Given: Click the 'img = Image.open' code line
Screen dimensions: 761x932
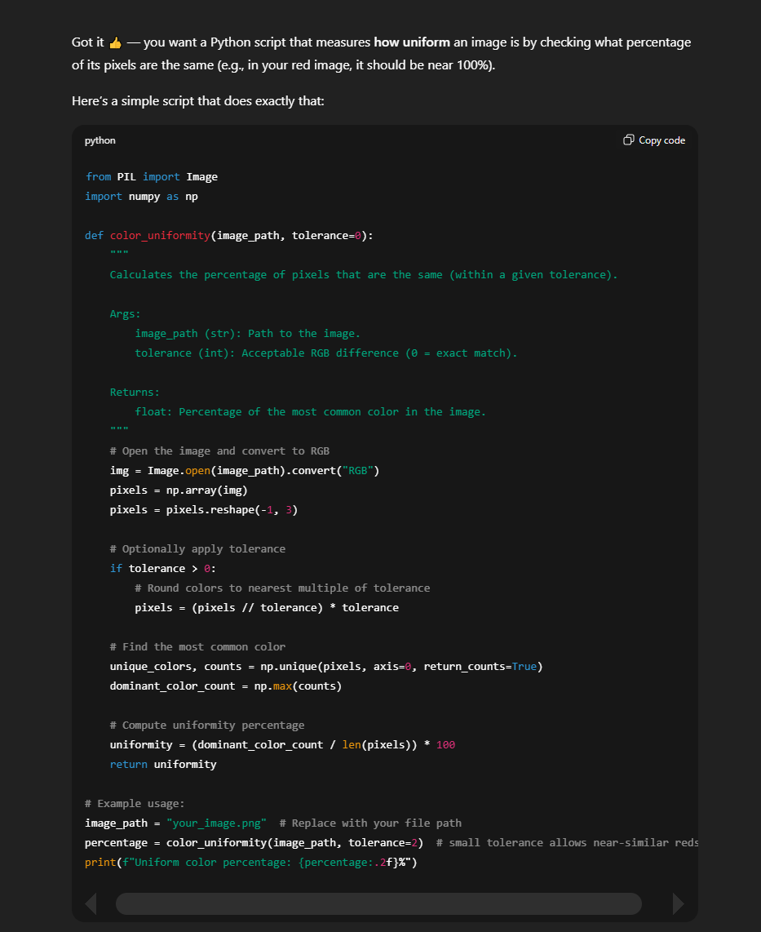Looking at the screenshot, I should click(245, 472).
